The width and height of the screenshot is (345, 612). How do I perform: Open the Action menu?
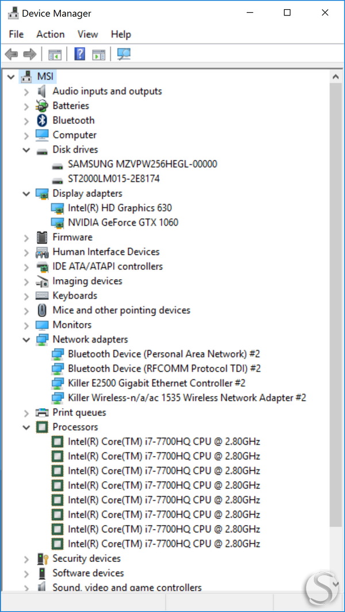pyautogui.click(x=50, y=35)
